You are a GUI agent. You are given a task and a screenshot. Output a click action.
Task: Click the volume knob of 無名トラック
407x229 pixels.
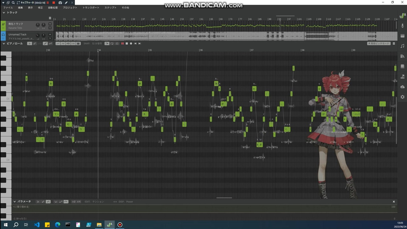click(x=38, y=25)
